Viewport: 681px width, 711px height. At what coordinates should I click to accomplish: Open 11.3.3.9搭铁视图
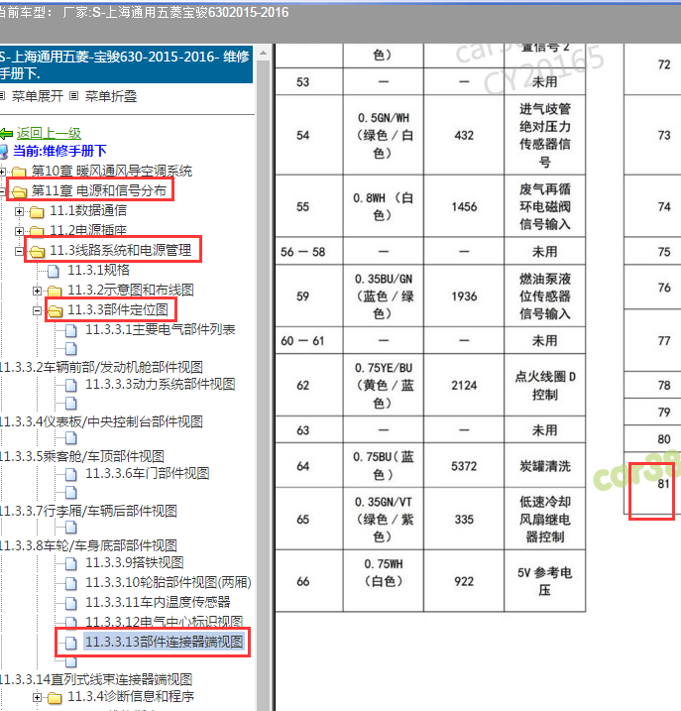pyautogui.click(x=135, y=562)
